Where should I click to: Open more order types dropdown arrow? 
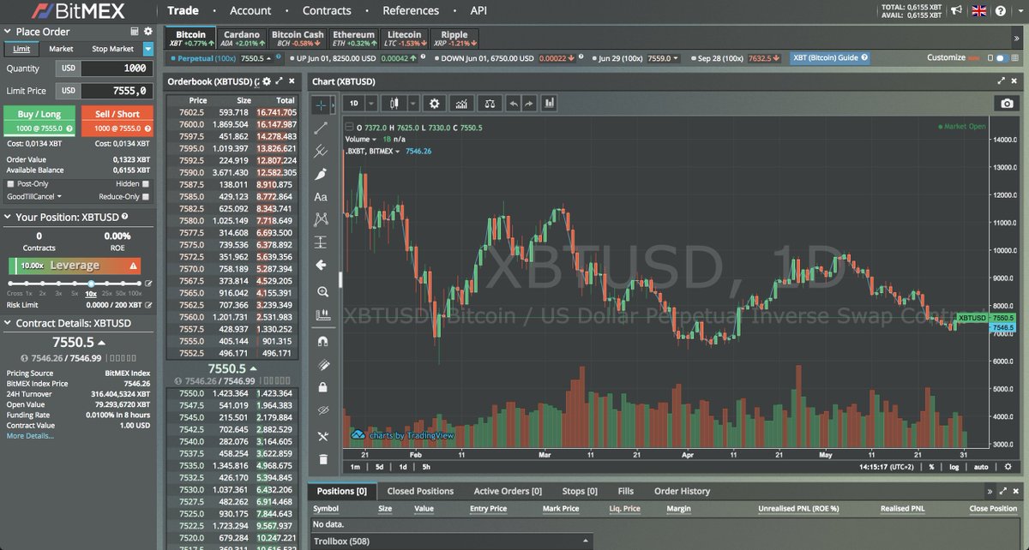[x=147, y=49]
